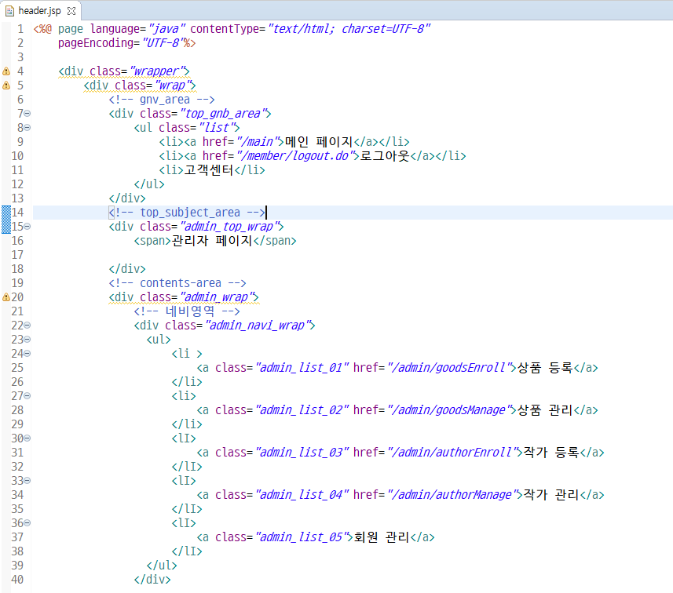
Task: Collapse the fold at line 27
Action: coord(27,396)
